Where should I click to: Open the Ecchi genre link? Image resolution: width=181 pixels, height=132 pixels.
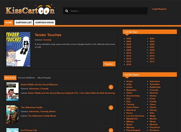point(152,99)
